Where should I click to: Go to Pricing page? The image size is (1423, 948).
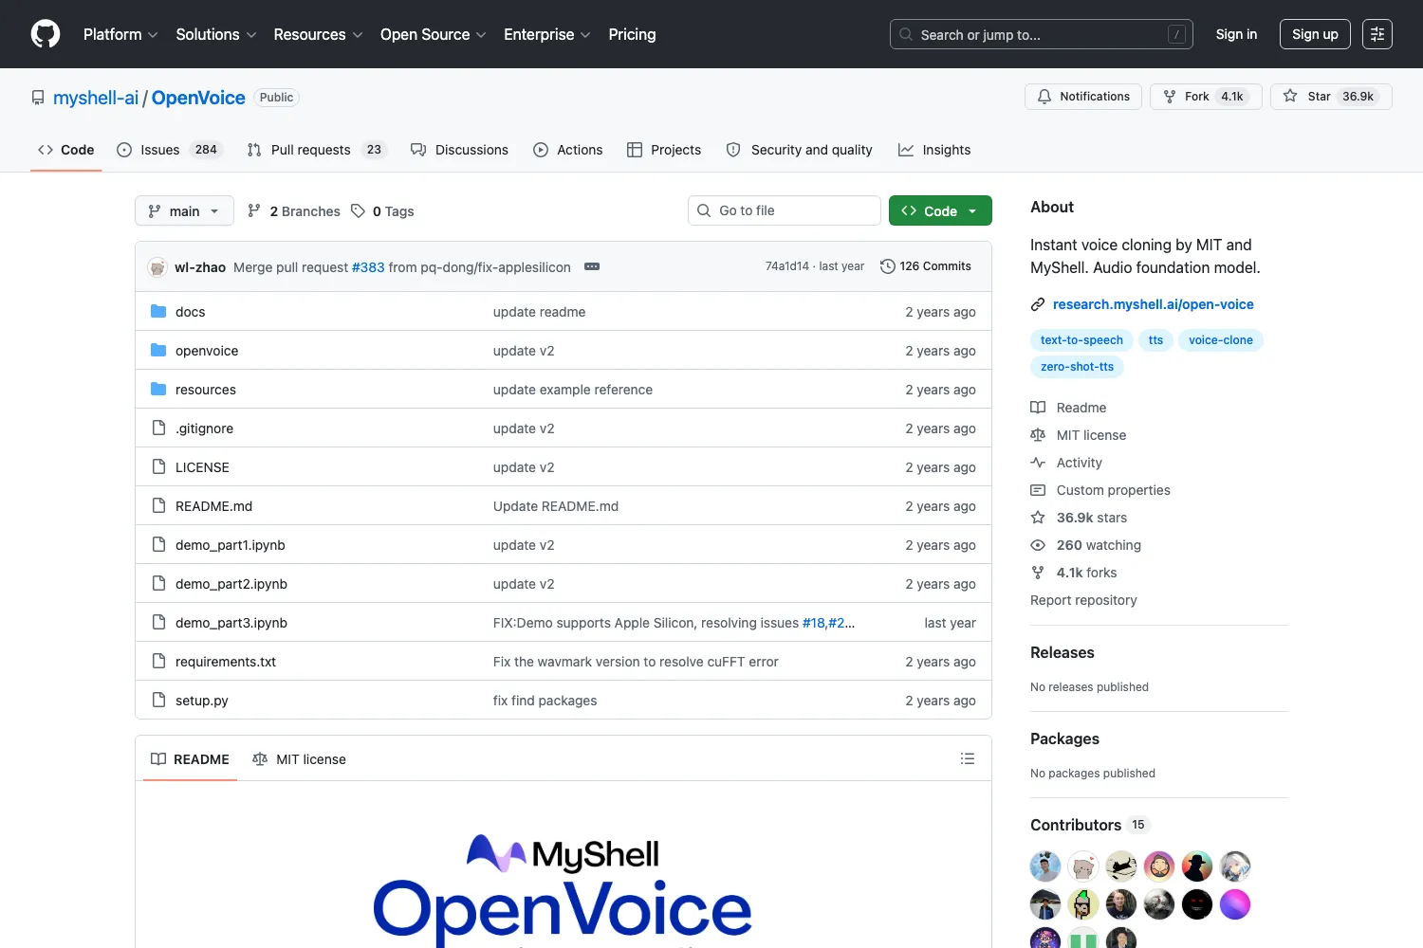click(x=632, y=34)
